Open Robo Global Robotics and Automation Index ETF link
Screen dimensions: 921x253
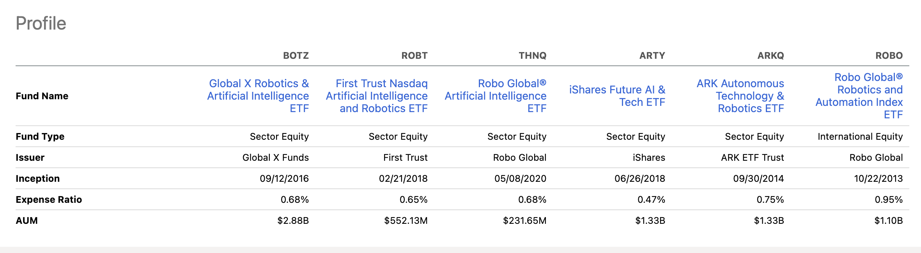(859, 96)
